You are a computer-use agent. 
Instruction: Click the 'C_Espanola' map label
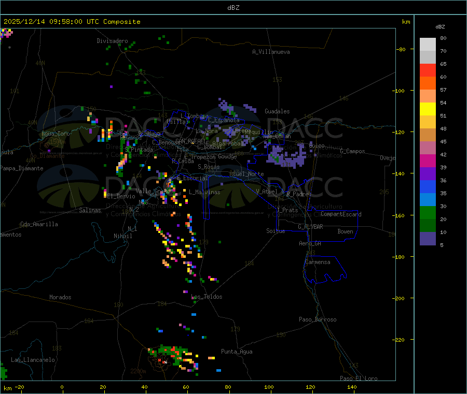coord(224,120)
